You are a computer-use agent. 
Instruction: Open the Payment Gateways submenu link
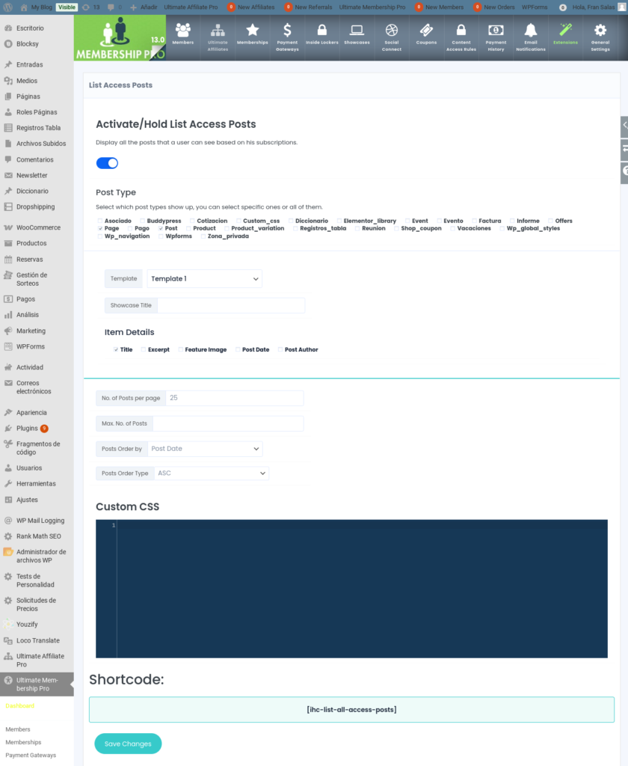coord(31,756)
